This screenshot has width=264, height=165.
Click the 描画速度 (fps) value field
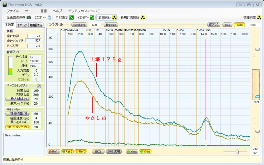pos(36,118)
